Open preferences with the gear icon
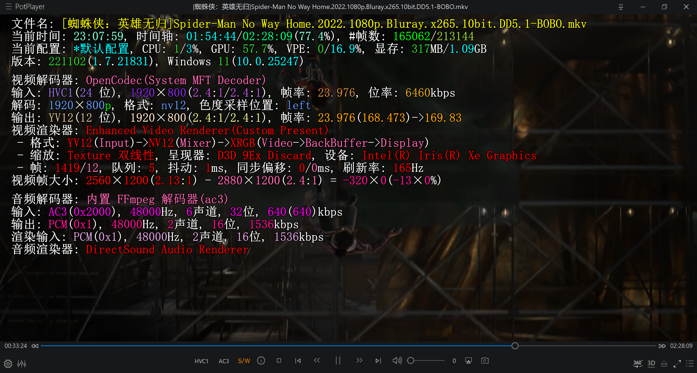Screen dimensions: 697x373 coord(8,364)
